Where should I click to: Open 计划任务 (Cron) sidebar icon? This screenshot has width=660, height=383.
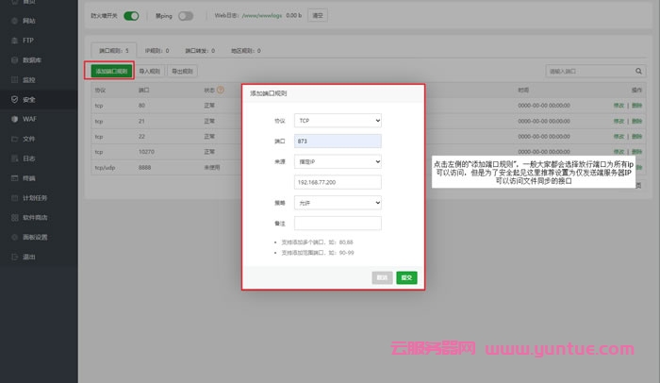[14, 197]
